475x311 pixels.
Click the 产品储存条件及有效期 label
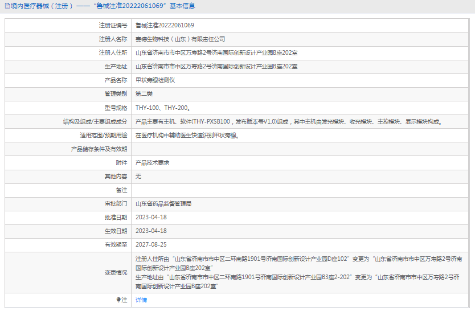coord(99,149)
